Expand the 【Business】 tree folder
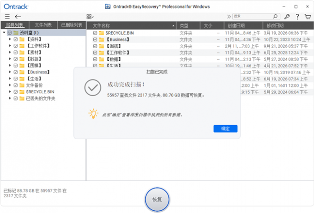The width and height of the screenshot is (314, 213). (x=10, y=72)
